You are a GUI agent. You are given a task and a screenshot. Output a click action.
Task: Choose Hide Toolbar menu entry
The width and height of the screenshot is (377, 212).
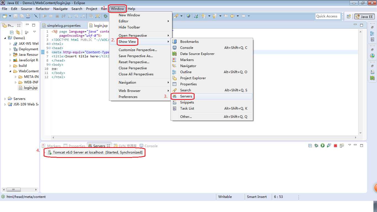140,27
